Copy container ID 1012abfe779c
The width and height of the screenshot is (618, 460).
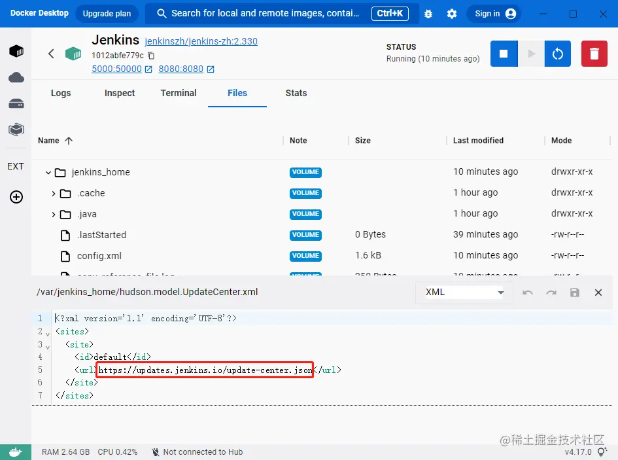tap(151, 55)
